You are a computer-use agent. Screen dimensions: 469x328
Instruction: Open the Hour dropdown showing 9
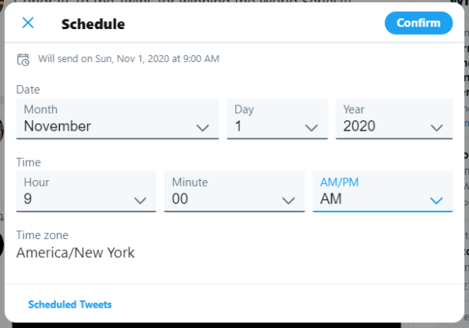(x=86, y=191)
